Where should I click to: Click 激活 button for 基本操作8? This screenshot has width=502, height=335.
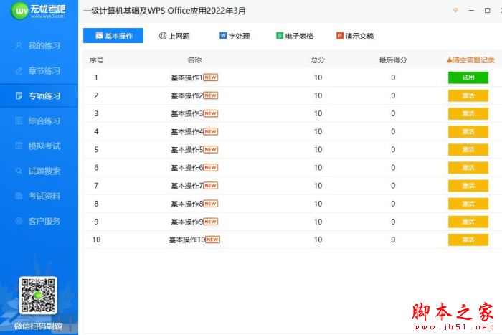[468, 204]
